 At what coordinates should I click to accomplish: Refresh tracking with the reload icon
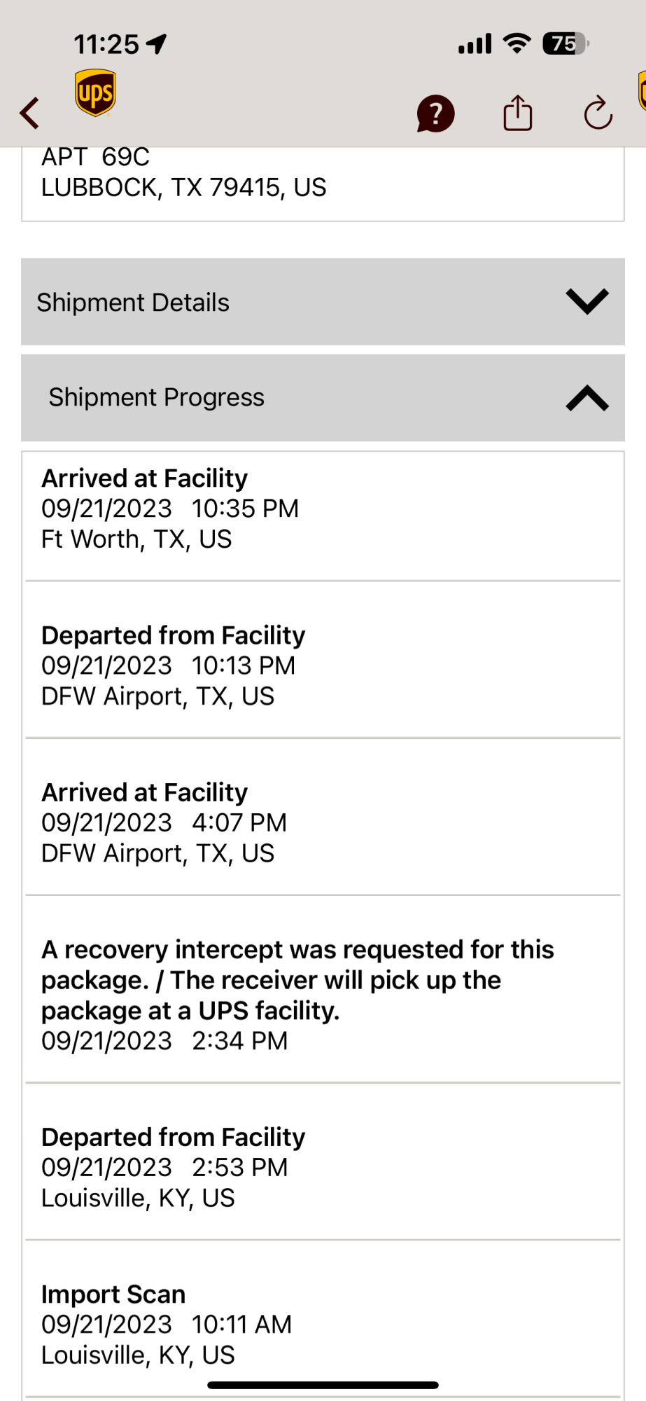(598, 113)
